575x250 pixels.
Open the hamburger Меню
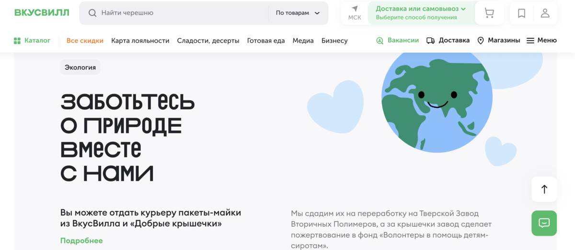(541, 41)
